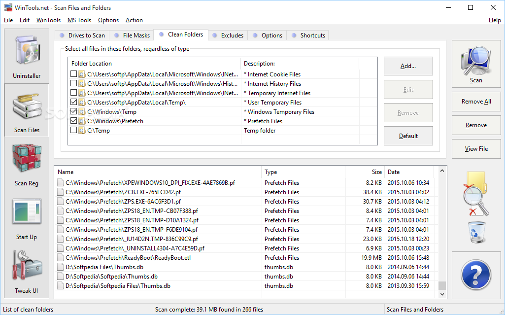Click folder icon next to C:\Windows\Temp
The width and height of the screenshot is (505, 315).
coord(82,112)
